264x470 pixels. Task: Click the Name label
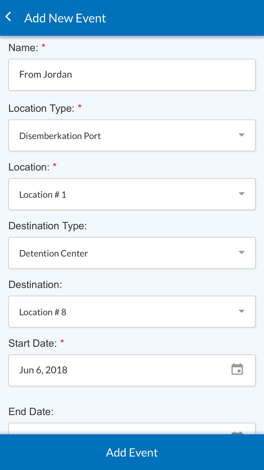click(23, 48)
